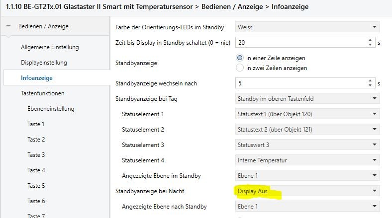Open the Farbe der Orientierungs-LEDs dropdown
Screen dimensions: 392x218
(307, 27)
